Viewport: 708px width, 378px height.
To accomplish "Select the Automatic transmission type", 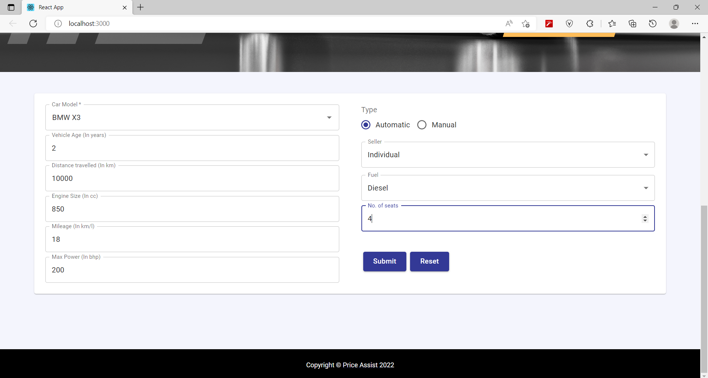I will (x=366, y=125).
